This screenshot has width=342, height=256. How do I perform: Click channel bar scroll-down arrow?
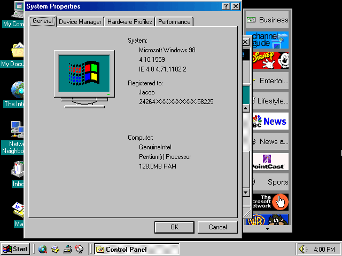pyautogui.click(x=267, y=229)
